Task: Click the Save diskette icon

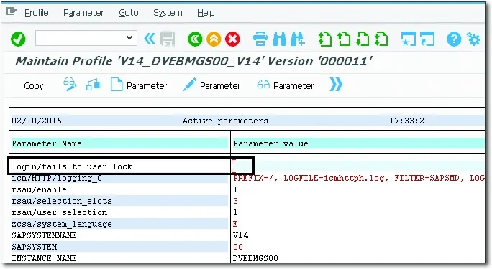Action: tap(168, 39)
